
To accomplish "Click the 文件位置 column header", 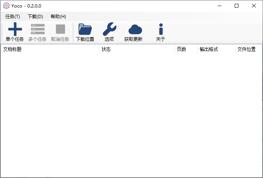I will (x=248, y=50).
